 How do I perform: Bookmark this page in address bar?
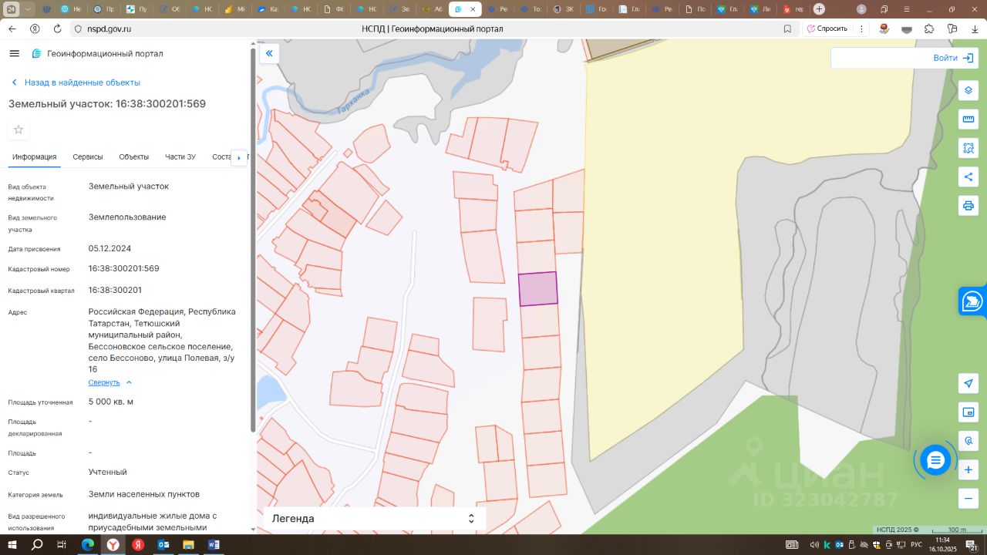[787, 29]
